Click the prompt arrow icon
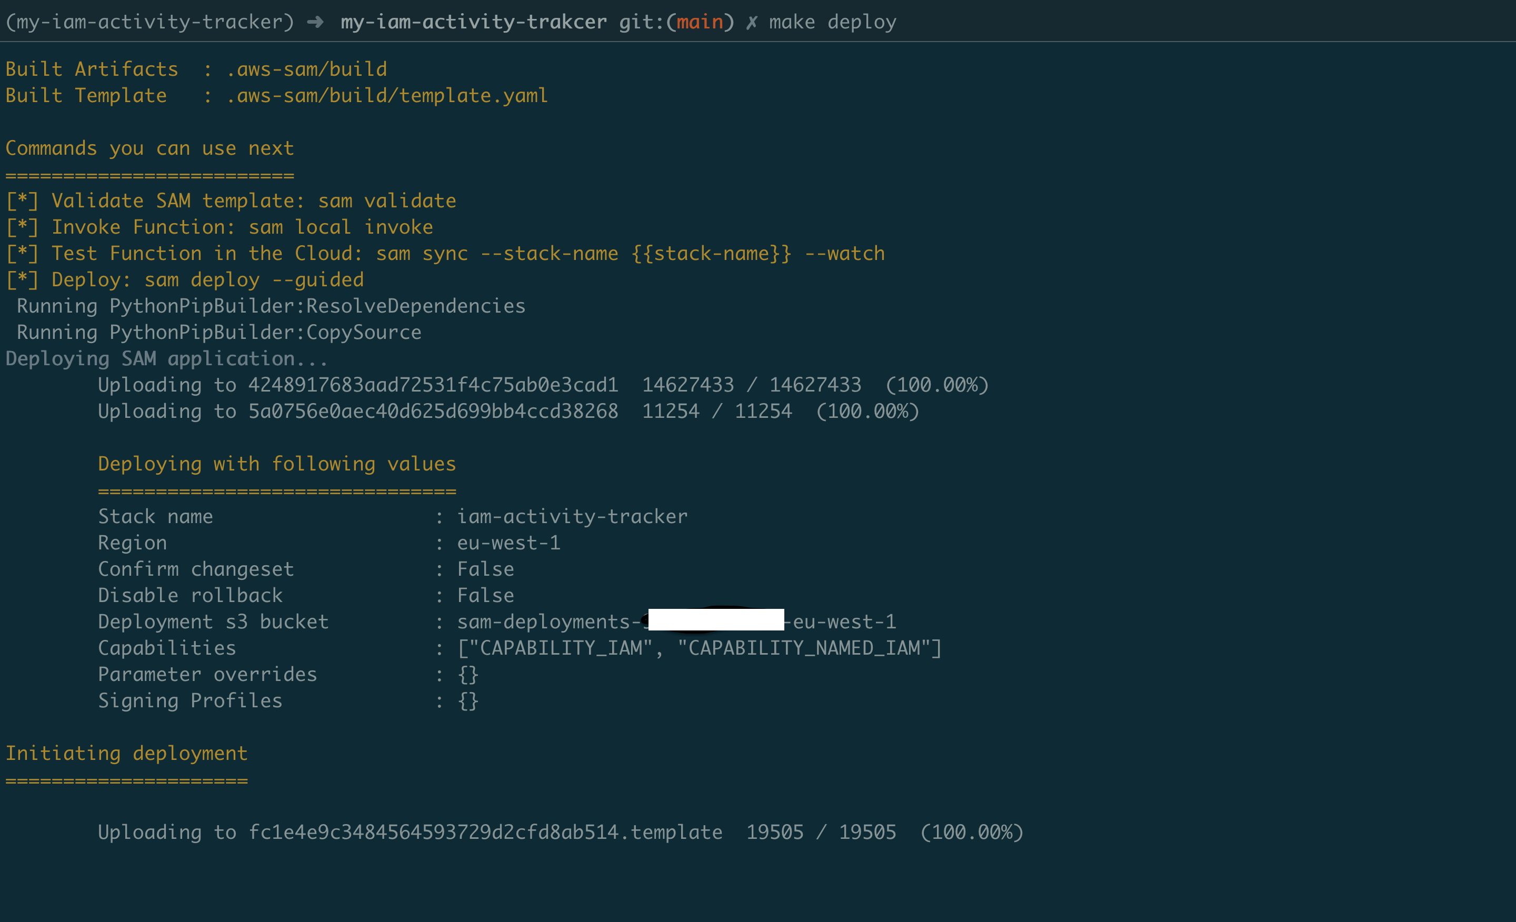Image resolution: width=1516 pixels, height=922 pixels. point(316,22)
